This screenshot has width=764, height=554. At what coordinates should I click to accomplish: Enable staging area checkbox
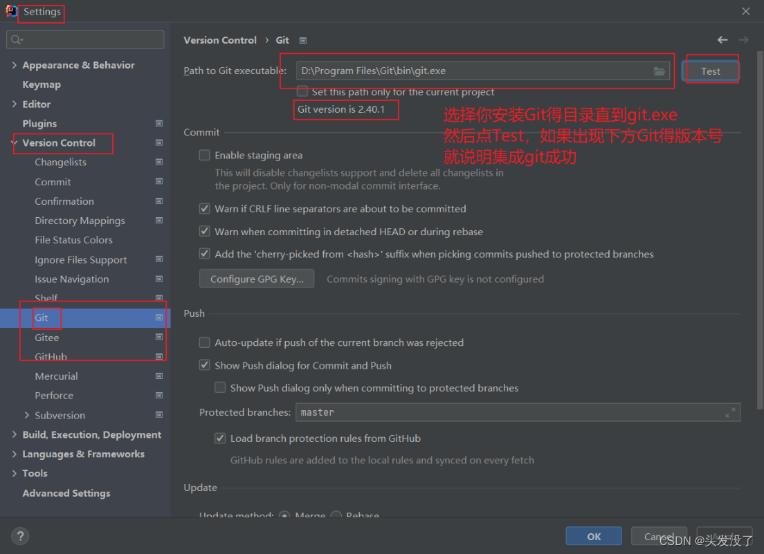tap(205, 155)
